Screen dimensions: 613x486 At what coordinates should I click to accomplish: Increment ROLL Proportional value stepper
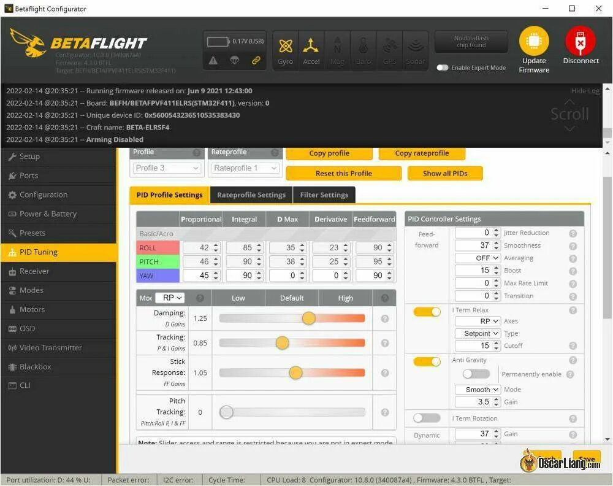216,245
